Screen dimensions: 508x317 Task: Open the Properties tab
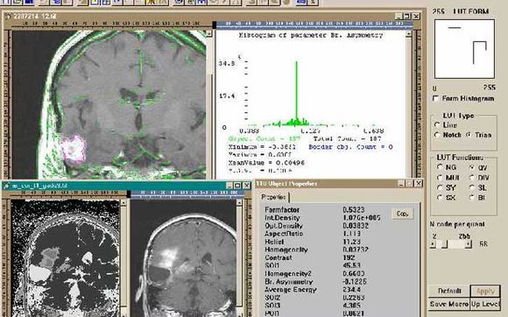(x=274, y=197)
